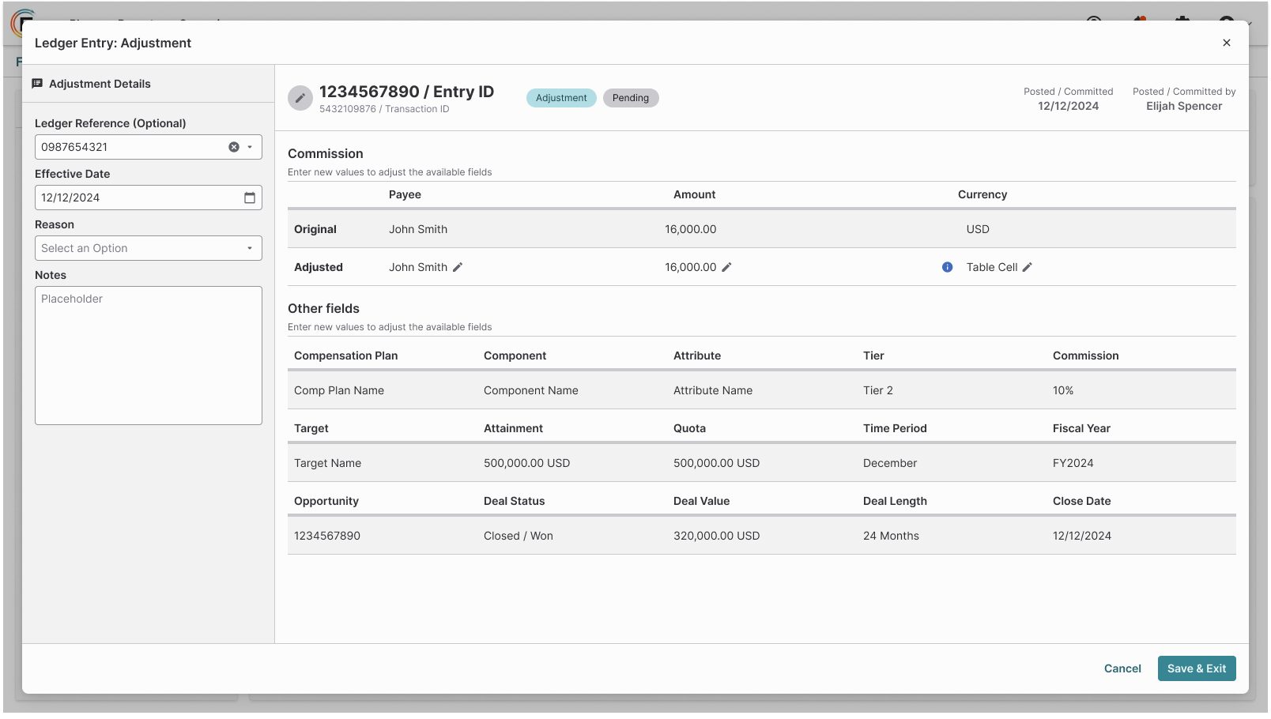Focus the Notes text area
The height and width of the screenshot is (719, 1271).
pos(149,356)
